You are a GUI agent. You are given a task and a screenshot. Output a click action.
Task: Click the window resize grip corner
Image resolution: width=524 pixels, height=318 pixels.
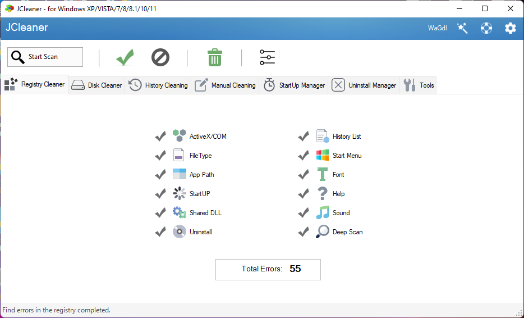(x=519, y=314)
